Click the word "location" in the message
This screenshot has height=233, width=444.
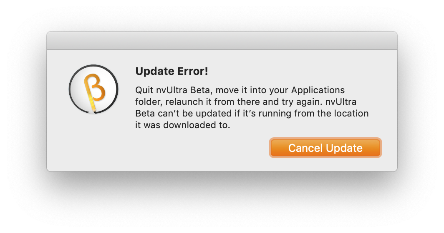(352, 113)
